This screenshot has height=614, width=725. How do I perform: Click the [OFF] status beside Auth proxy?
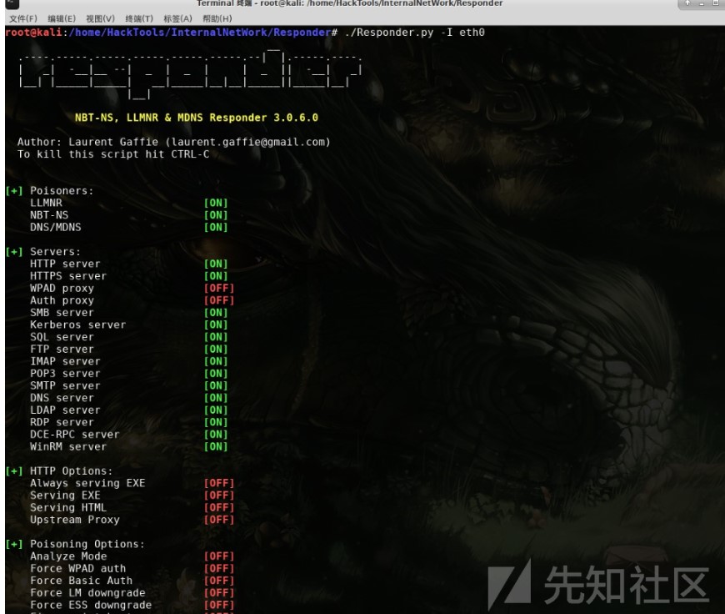(219, 300)
